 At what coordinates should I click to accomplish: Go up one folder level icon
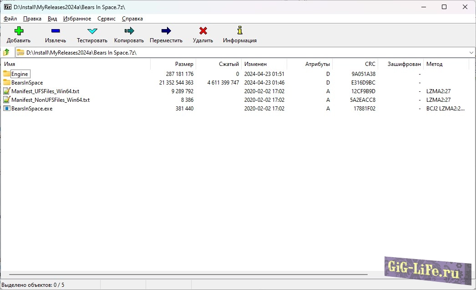click(6, 52)
